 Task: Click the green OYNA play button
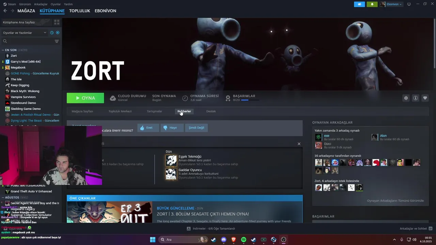click(x=85, y=98)
